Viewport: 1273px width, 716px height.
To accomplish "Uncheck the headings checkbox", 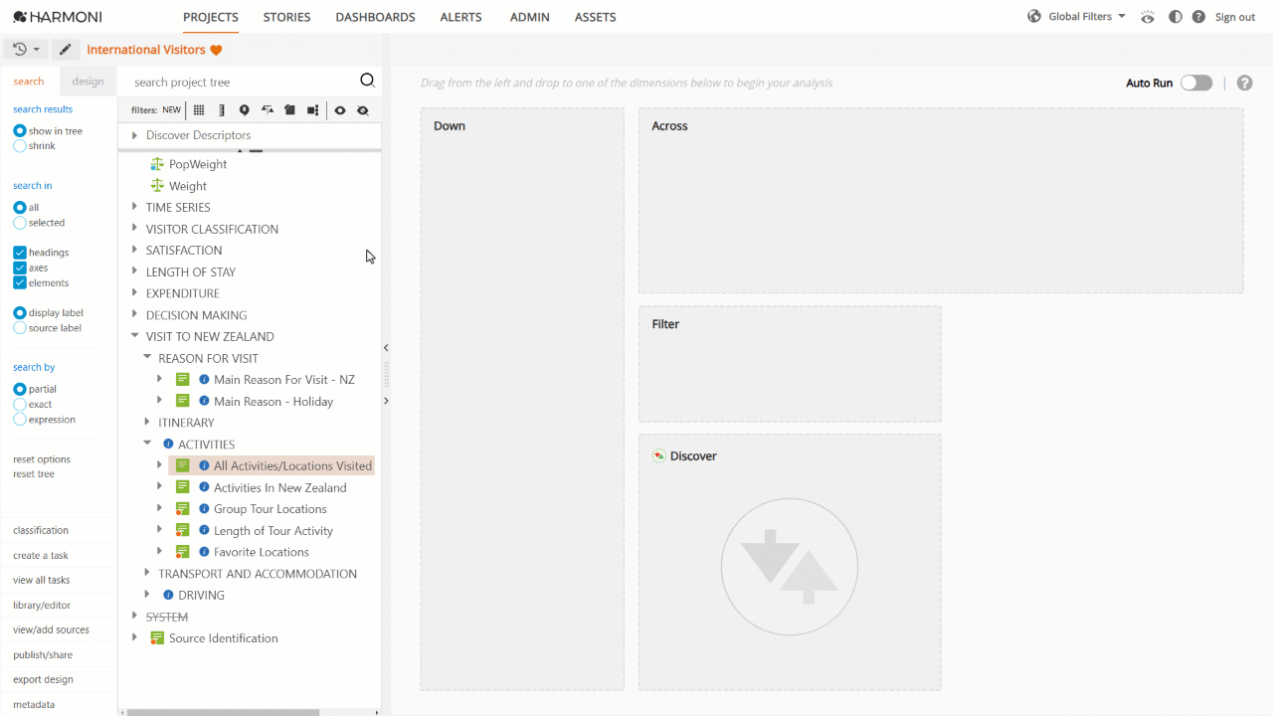I will click(20, 253).
